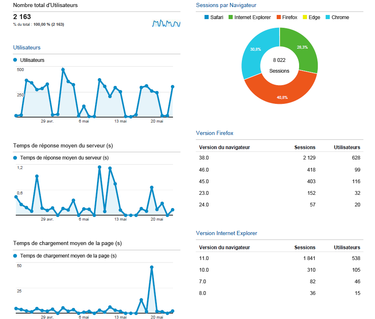This screenshot has height=319, width=375.
Task: Click the Internet Explorer legend square
Action: click(231, 17)
